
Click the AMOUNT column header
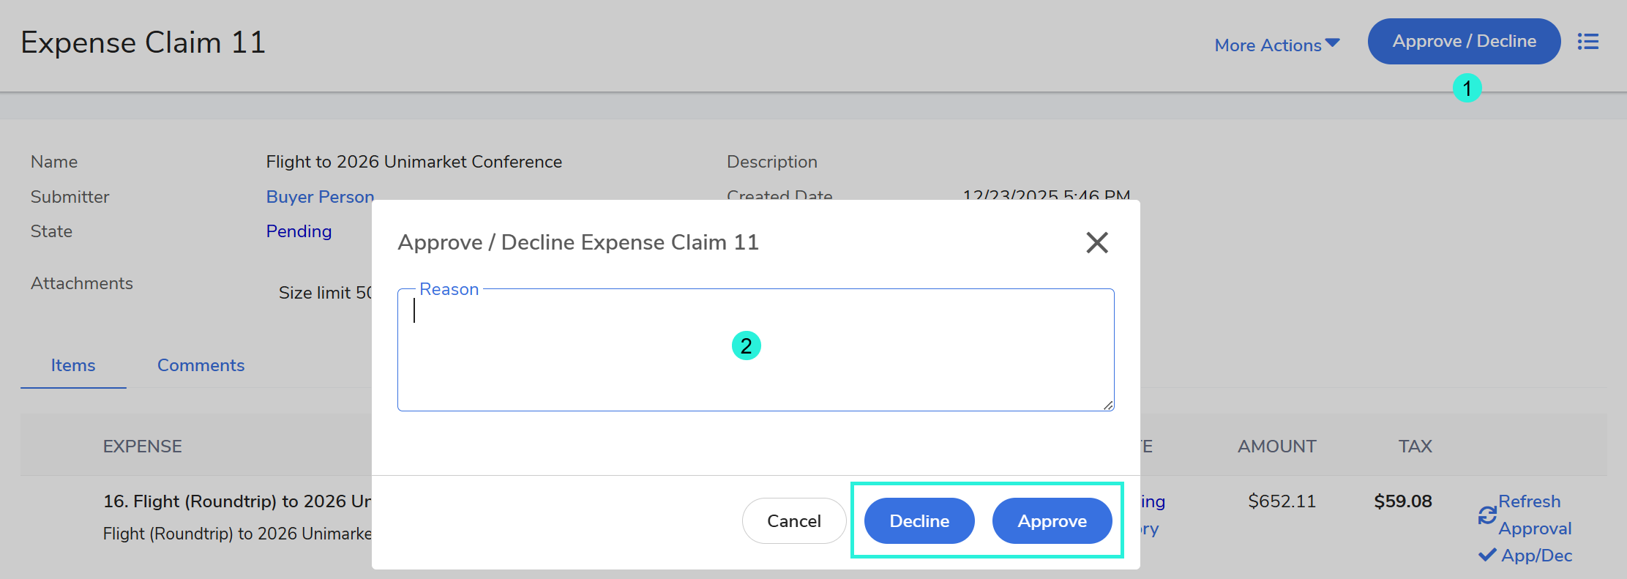tap(1276, 447)
